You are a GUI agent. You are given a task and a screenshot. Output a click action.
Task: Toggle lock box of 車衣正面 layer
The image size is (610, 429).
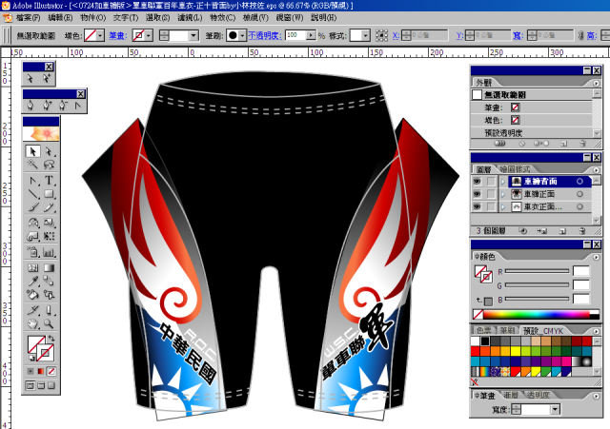click(x=491, y=207)
